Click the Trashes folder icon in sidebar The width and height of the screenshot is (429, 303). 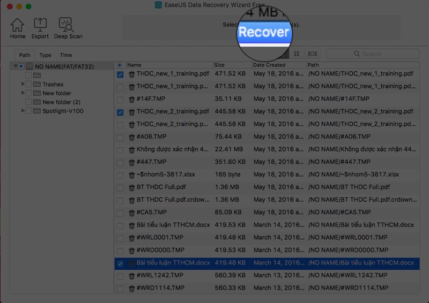tap(37, 84)
